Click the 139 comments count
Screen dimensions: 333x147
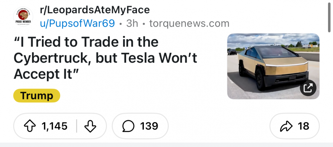149,126
